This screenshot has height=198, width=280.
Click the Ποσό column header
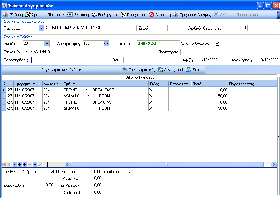tap(209, 84)
